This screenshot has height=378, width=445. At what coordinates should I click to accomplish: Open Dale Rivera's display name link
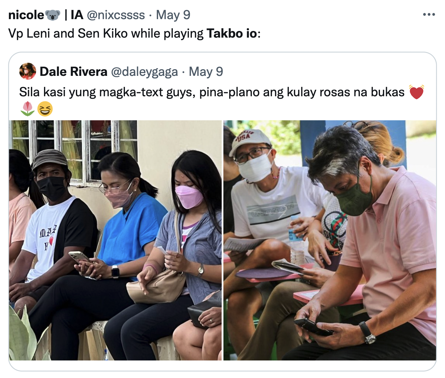pyautogui.click(x=73, y=72)
